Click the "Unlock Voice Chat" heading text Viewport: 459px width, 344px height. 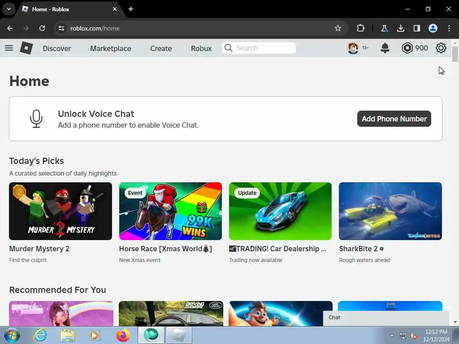coord(96,114)
